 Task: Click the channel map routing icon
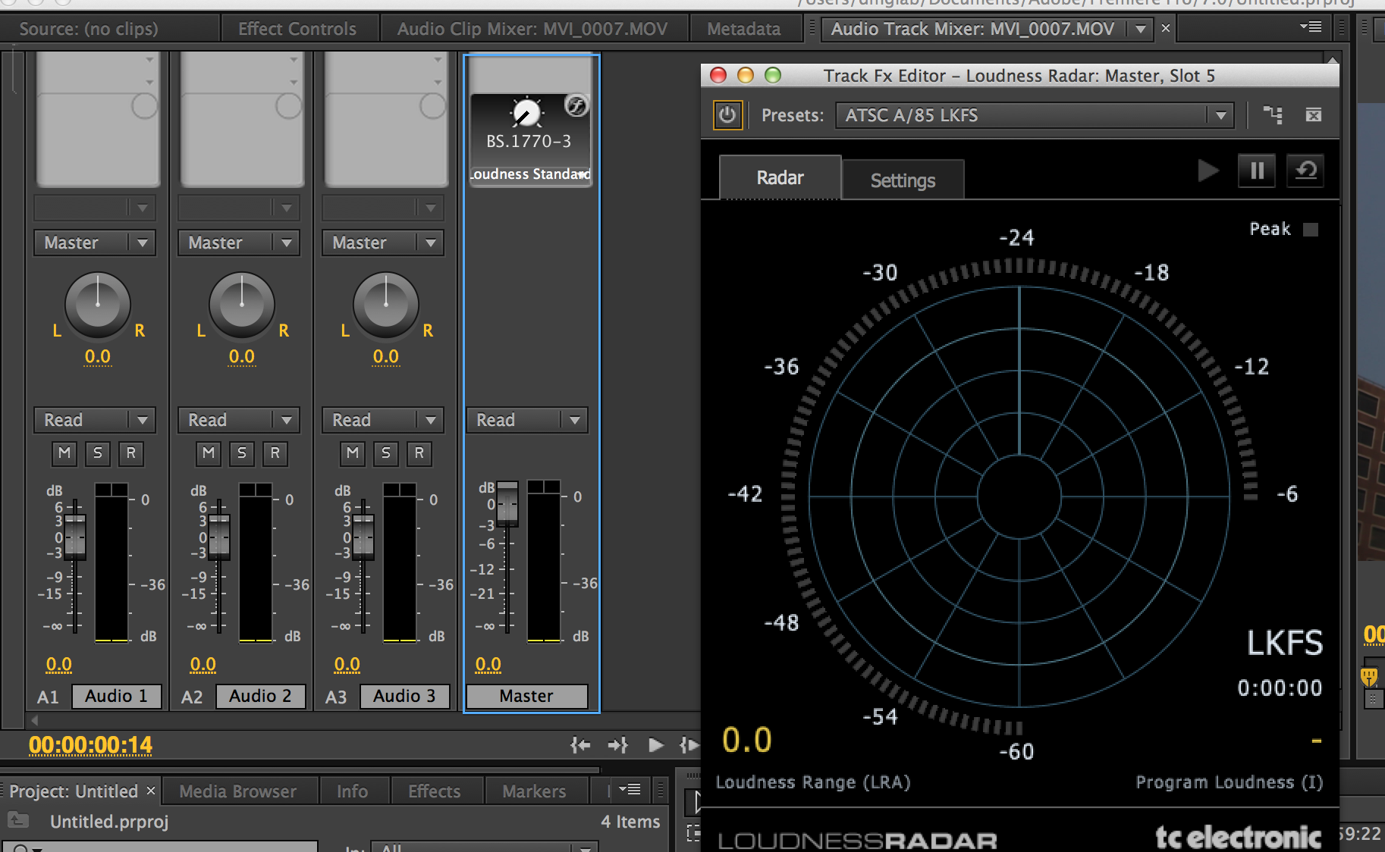[1273, 115]
